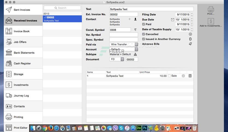Screen dimensions: 228x132
Task: Open the Cash Register section
Action: (x=23, y=63)
